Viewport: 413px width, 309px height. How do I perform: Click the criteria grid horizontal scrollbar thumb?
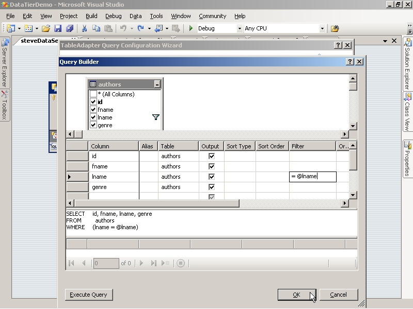point(157,203)
